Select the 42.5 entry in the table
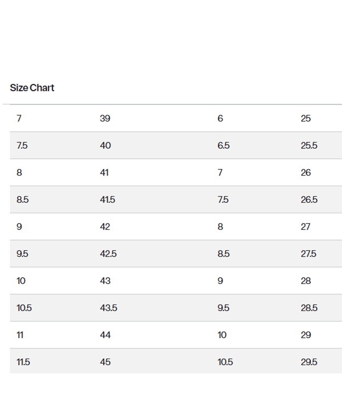 coord(108,254)
